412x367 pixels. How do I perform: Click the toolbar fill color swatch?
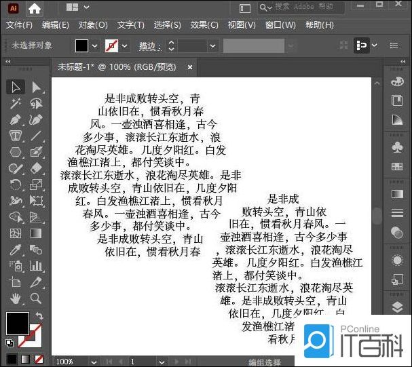click(x=18, y=323)
